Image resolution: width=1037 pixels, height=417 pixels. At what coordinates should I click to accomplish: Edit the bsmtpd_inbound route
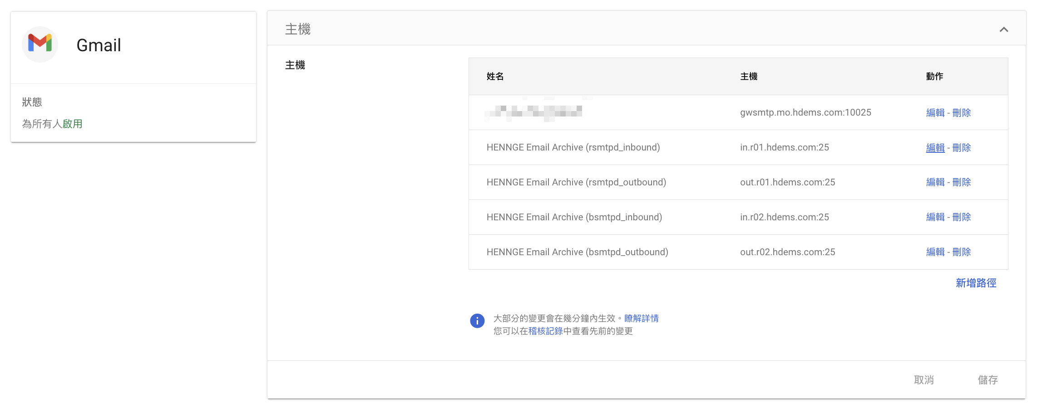[x=935, y=217]
